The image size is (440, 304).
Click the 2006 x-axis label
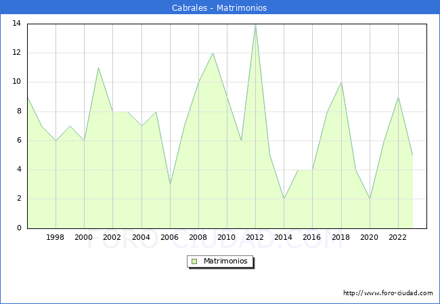pyautogui.click(x=169, y=237)
